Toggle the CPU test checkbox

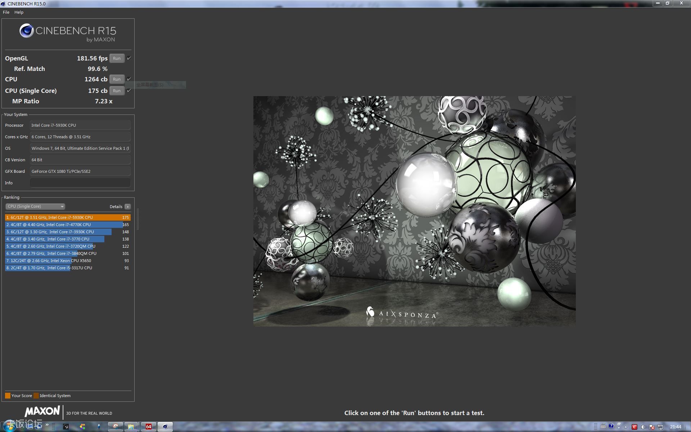pos(129,79)
